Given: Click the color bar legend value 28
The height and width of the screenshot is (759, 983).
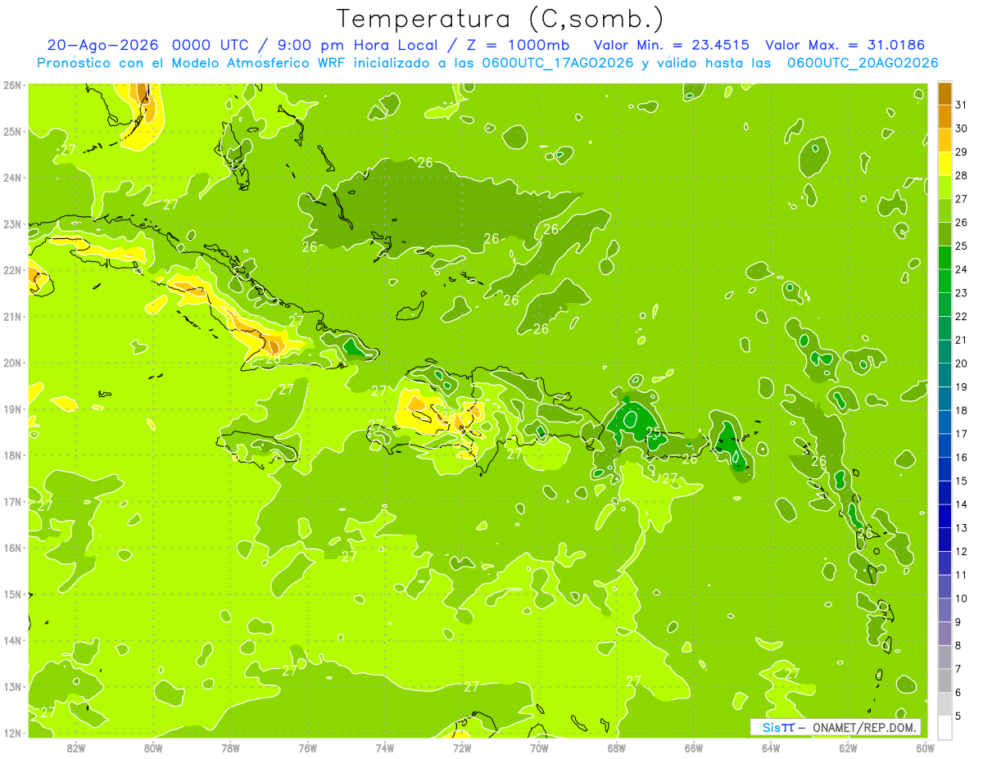Looking at the screenshot, I should coord(962,175).
